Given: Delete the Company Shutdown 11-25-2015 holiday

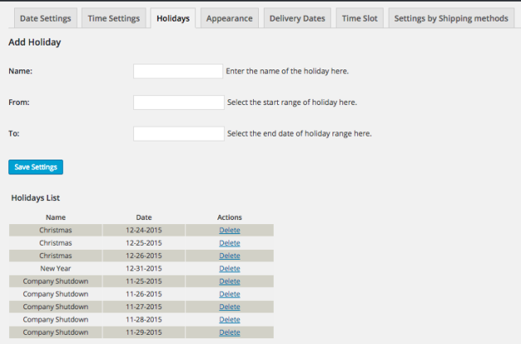Looking at the screenshot, I should click(230, 281).
